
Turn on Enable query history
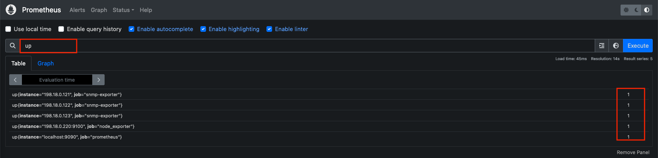(x=61, y=29)
